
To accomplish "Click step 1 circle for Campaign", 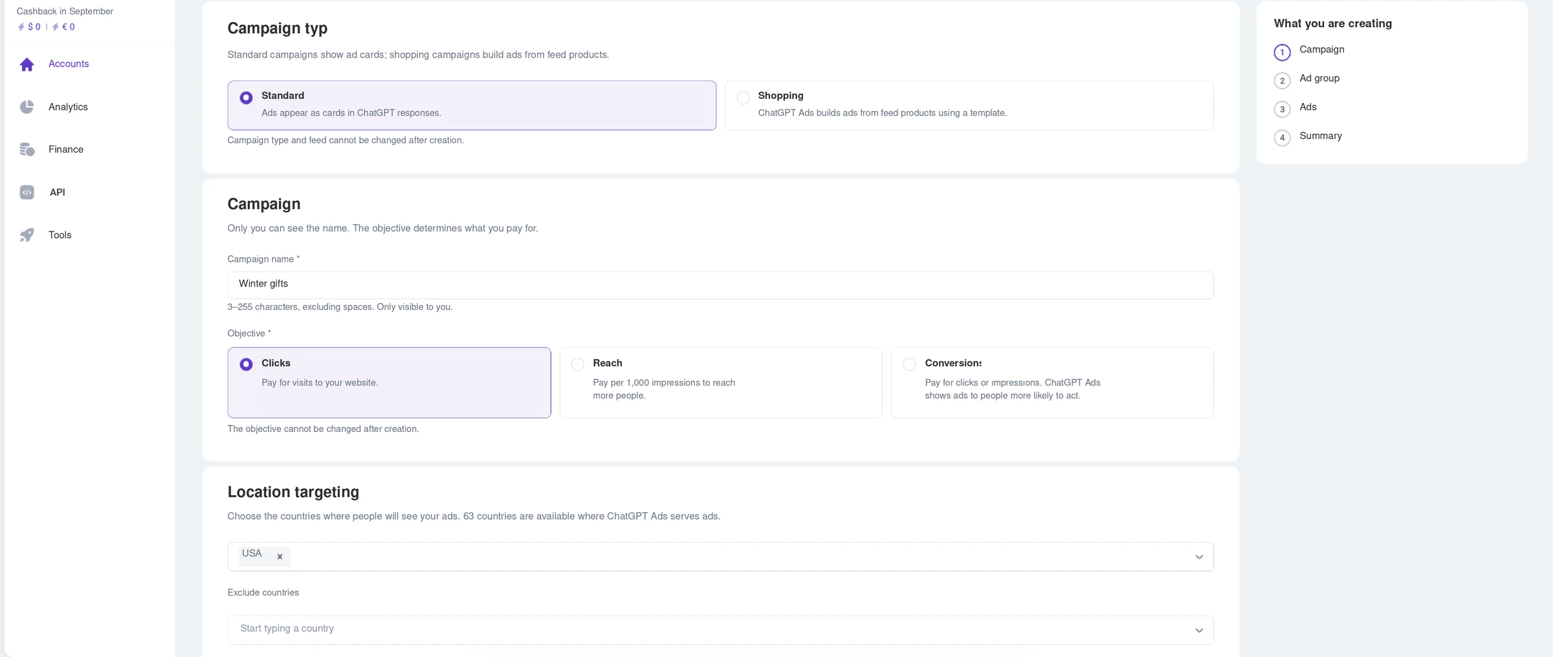I will click(x=1282, y=52).
